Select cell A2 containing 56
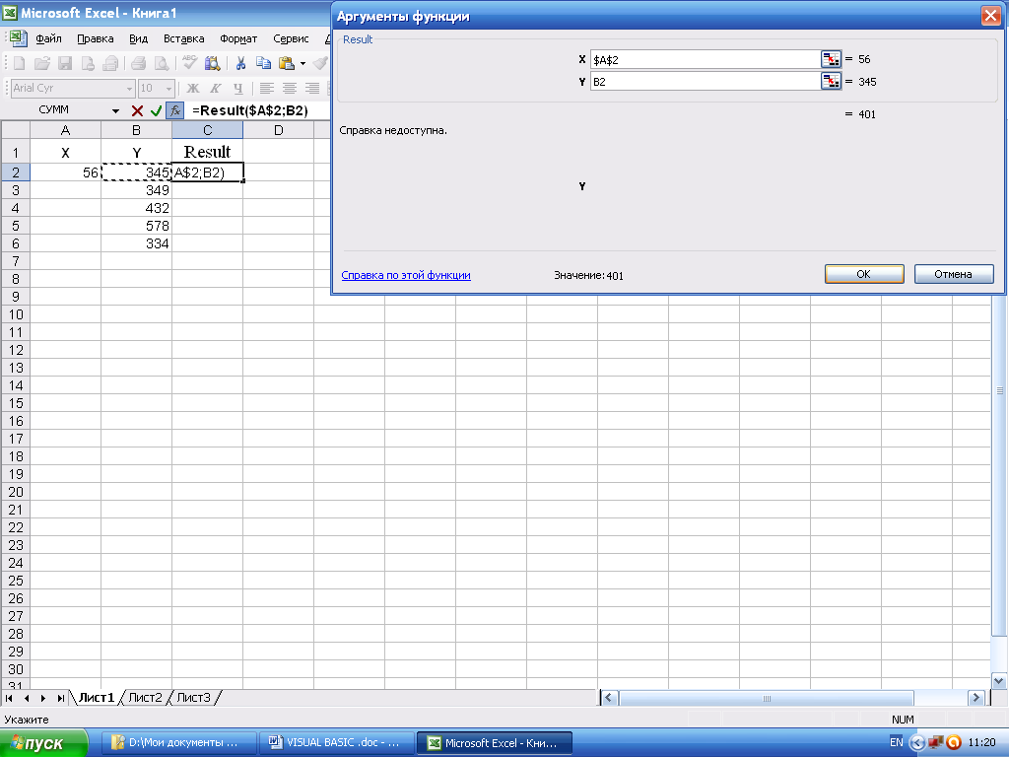 click(66, 172)
